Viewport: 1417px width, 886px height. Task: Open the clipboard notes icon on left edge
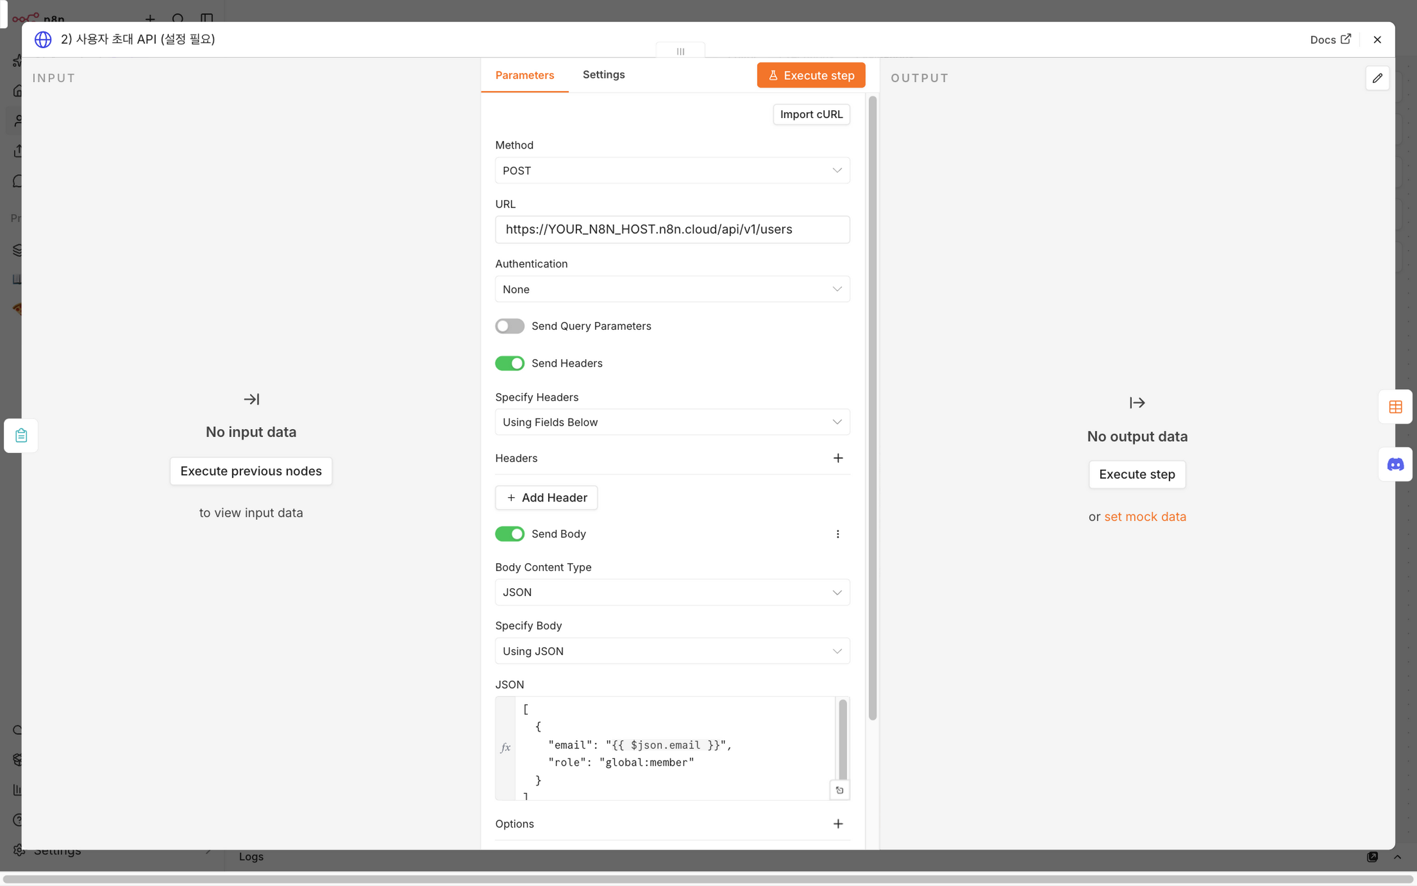point(21,436)
